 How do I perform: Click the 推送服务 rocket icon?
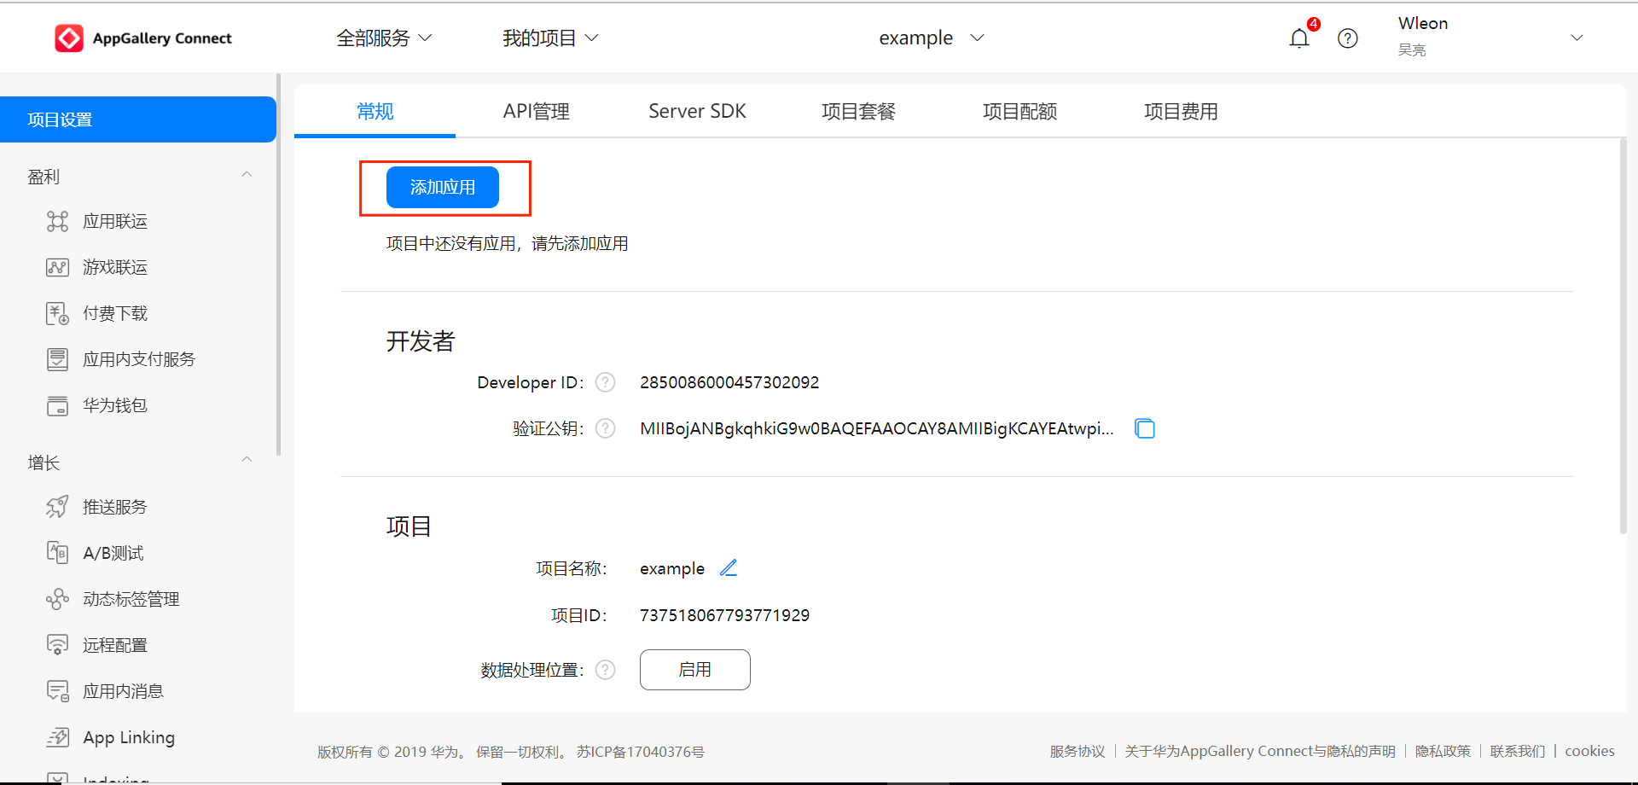57,507
